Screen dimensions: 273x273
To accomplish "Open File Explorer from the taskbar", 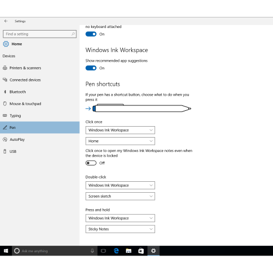I will (x=128, y=251).
